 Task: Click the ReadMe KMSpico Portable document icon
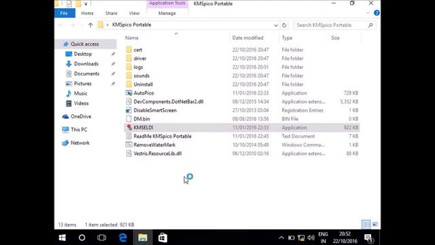[x=128, y=136]
